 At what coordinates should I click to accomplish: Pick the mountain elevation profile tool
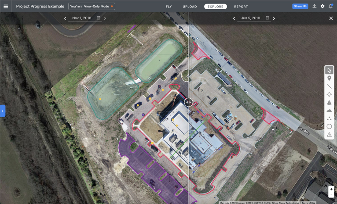(x=329, y=111)
